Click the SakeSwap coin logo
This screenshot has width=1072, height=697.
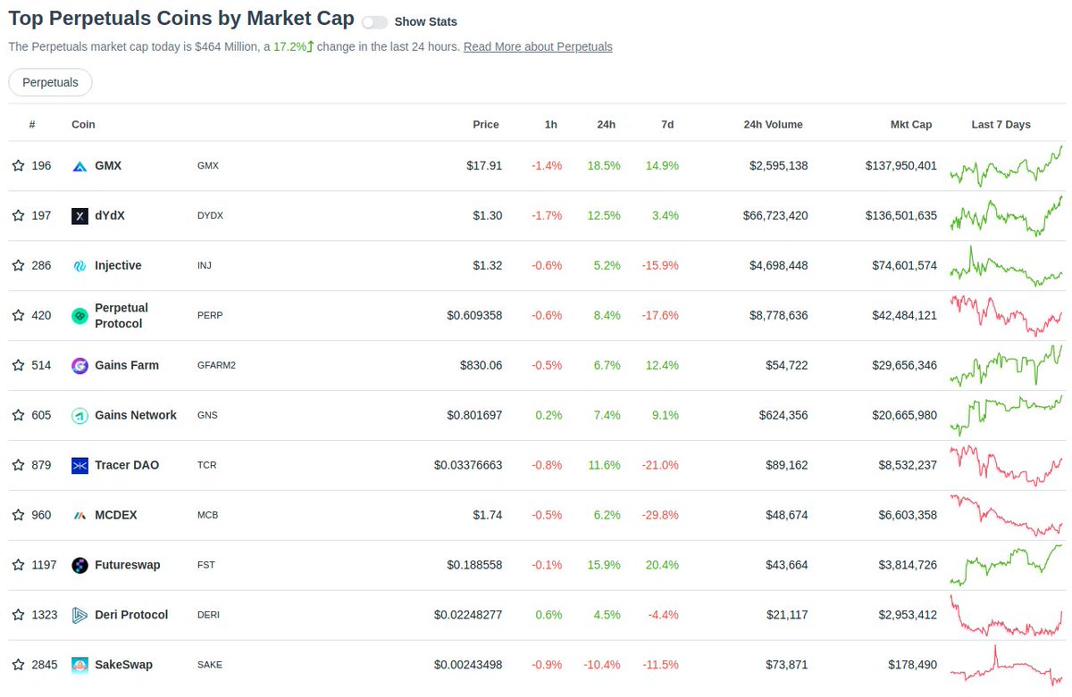click(78, 665)
